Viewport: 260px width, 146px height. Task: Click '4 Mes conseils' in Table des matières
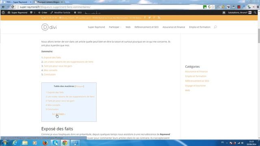click(53, 105)
